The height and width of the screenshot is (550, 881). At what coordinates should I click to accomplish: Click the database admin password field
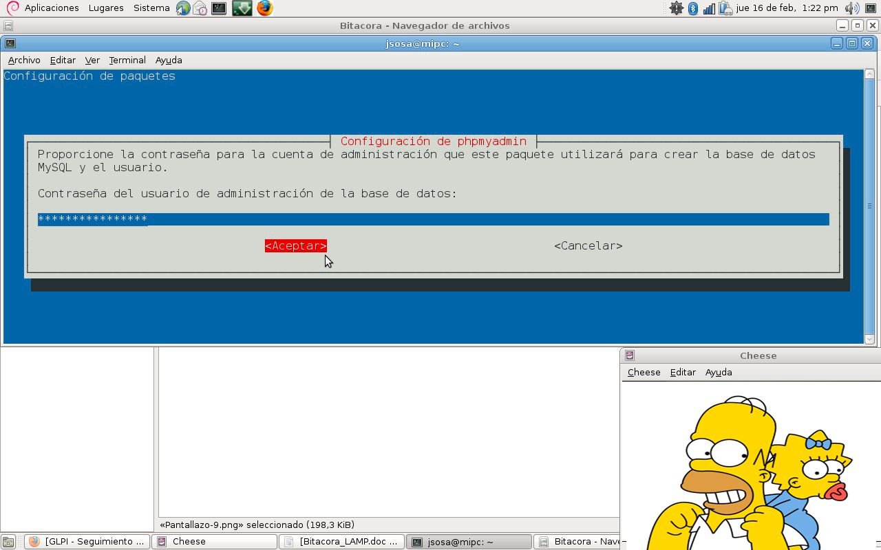(x=434, y=219)
